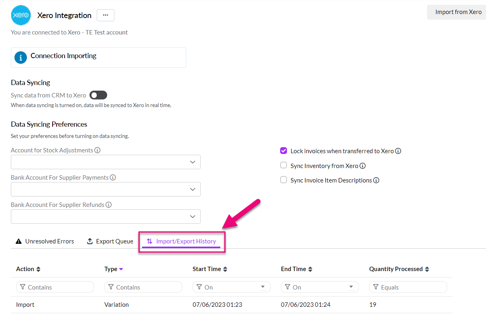Viewport: 486px width, 318px height.
Task: Open the three-dot more options menu
Action: [x=106, y=15]
